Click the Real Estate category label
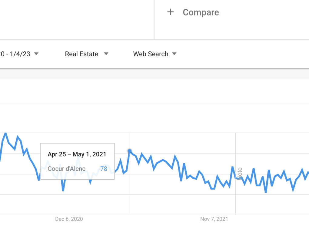309x231 pixels. [81, 54]
